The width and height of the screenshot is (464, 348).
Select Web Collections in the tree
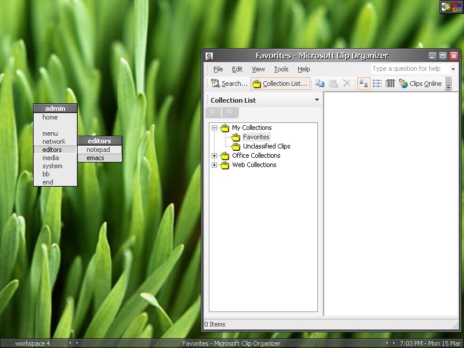(x=254, y=165)
